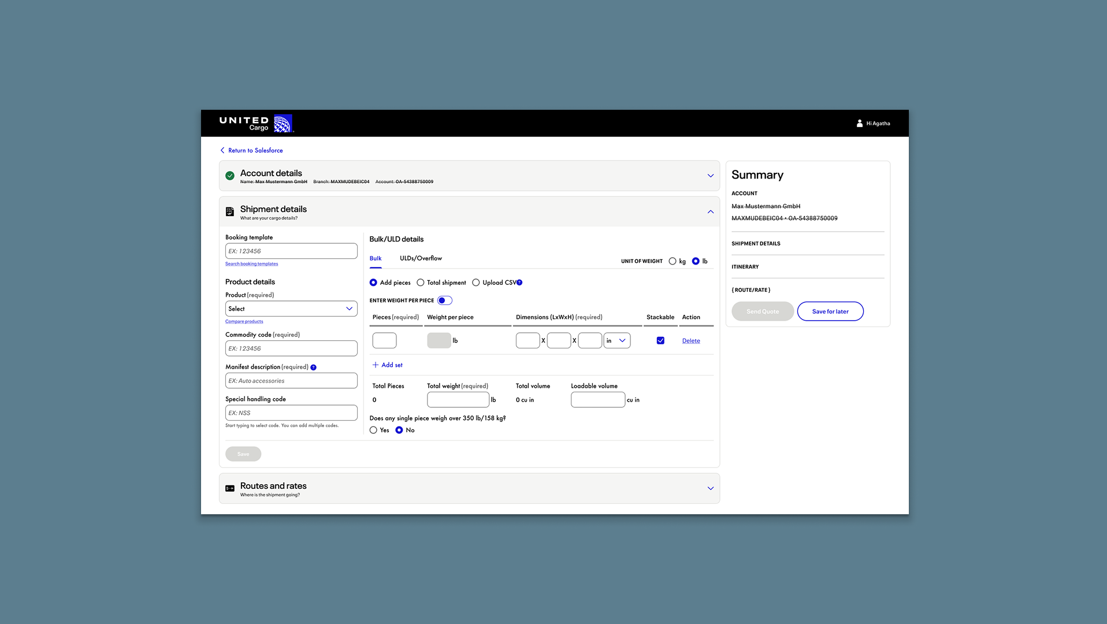Open Search booking templates link

click(x=251, y=264)
